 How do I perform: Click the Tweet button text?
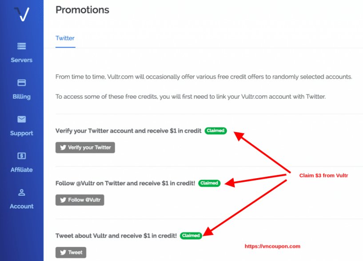[75, 252]
